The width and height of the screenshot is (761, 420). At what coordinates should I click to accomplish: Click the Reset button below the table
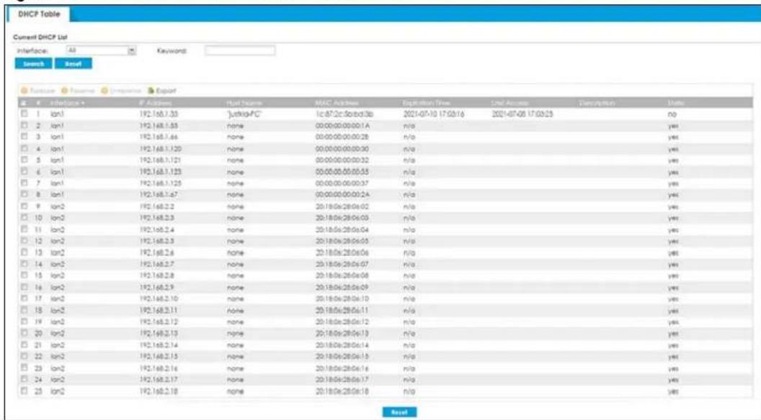coord(399,412)
